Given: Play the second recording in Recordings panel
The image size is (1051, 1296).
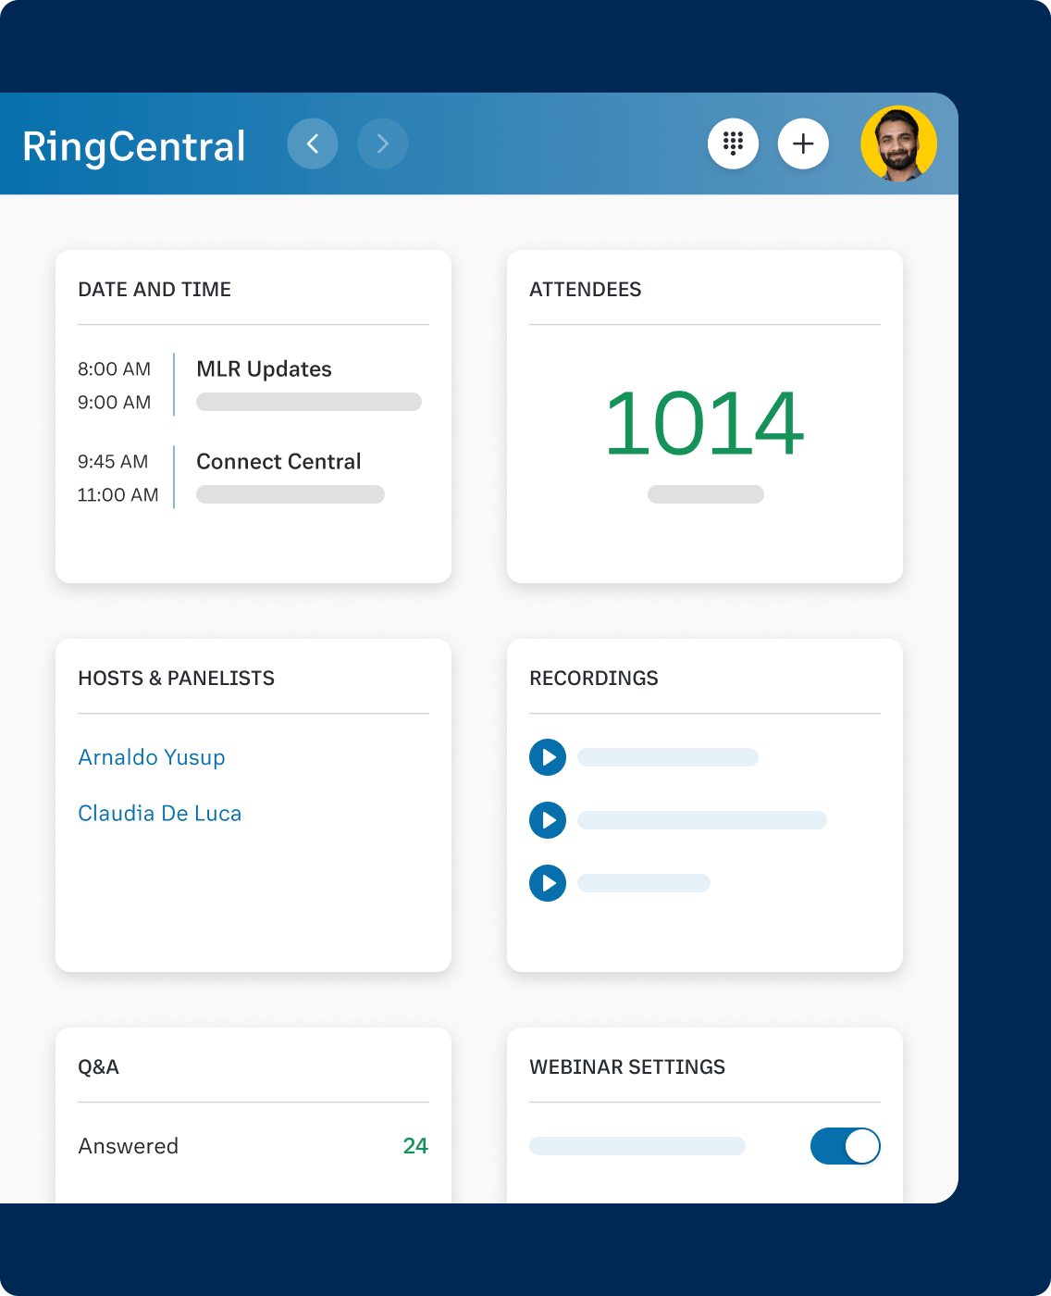Looking at the screenshot, I should click(548, 820).
